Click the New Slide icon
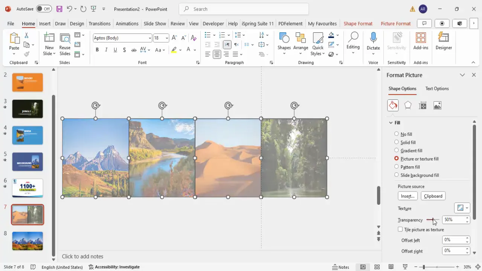 49,38
